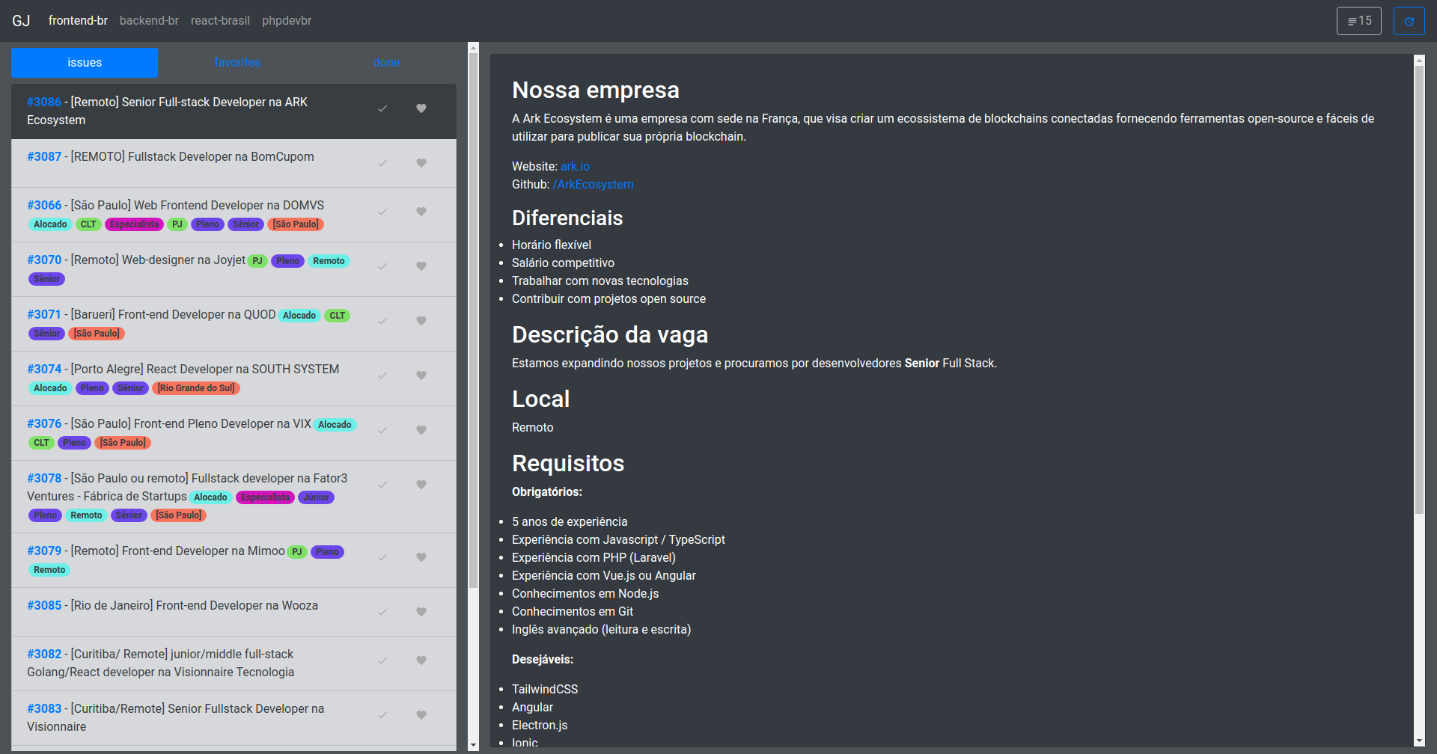Mark issue #3074 SOUTH SYSTEM as done
This screenshot has width=1437, height=754.
[x=382, y=376]
